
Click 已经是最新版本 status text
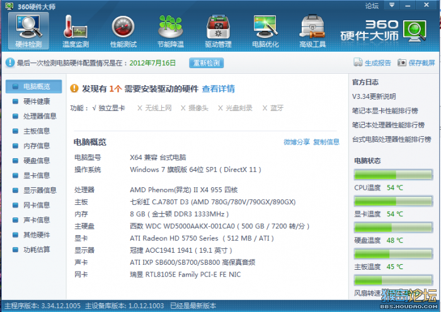tap(193, 306)
